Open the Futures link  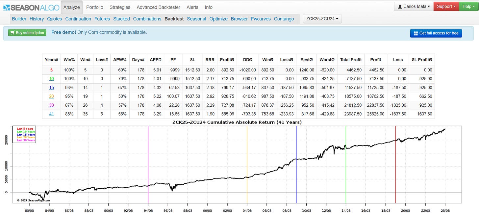pos(102,19)
